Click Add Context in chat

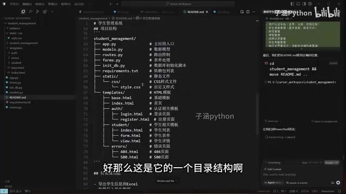pos(272,169)
